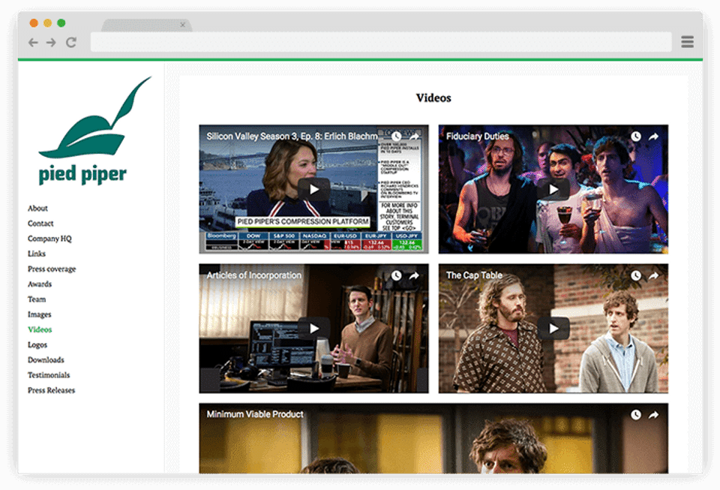
Task: Share the Minimum Viable Product video
Action: pyautogui.click(x=653, y=415)
